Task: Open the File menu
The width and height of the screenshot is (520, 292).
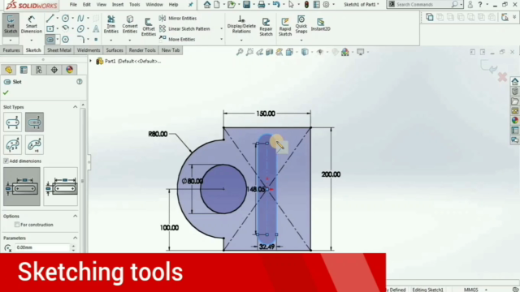Action: 73,5
